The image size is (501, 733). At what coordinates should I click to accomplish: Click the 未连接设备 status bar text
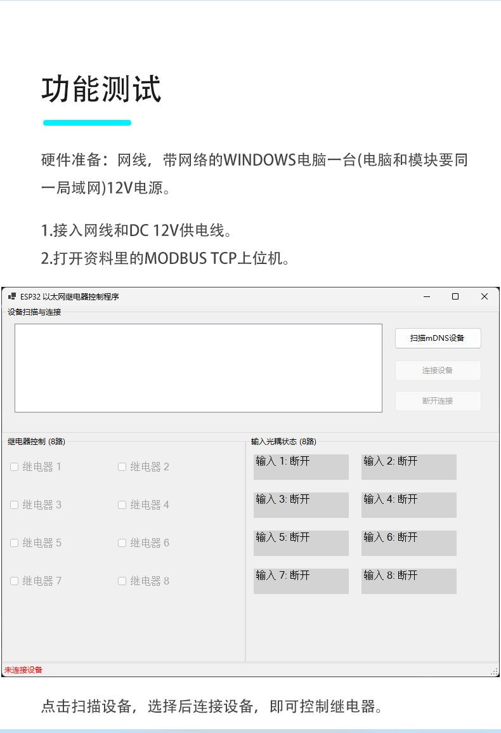click(x=23, y=670)
